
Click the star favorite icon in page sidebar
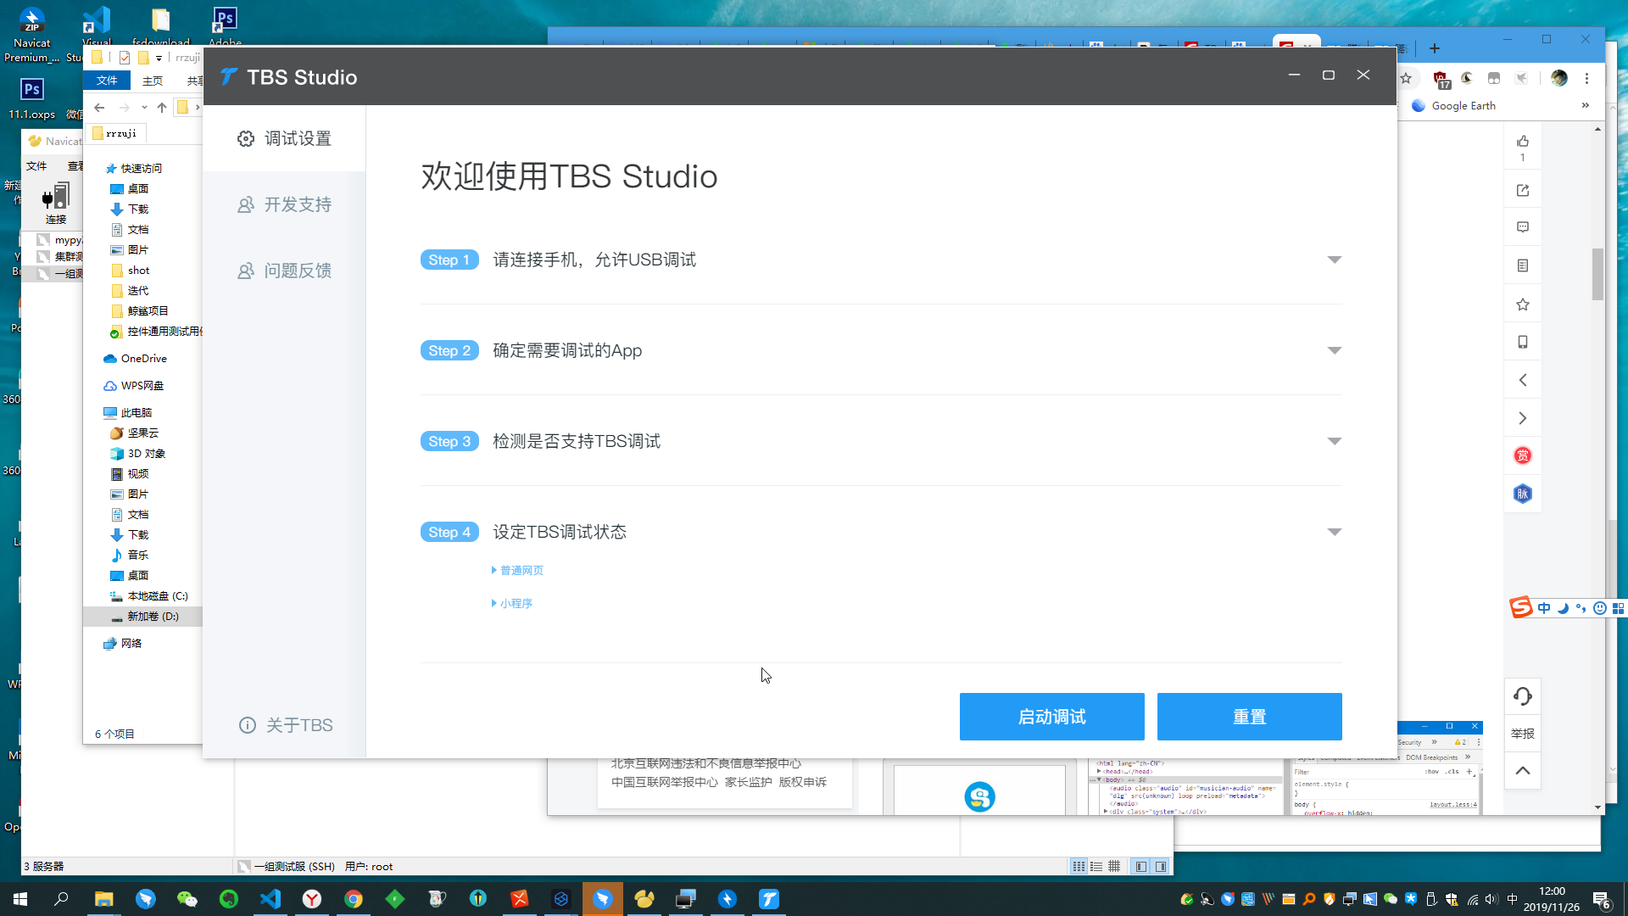coord(1523,304)
